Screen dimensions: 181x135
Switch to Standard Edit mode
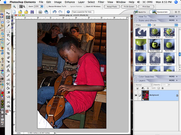pyautogui.click(x=160, y=12)
